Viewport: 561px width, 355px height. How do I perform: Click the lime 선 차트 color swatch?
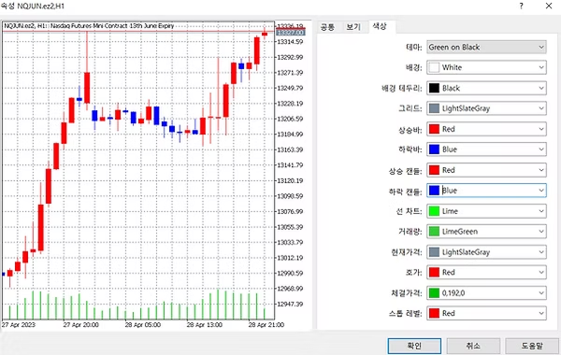pyautogui.click(x=434, y=211)
